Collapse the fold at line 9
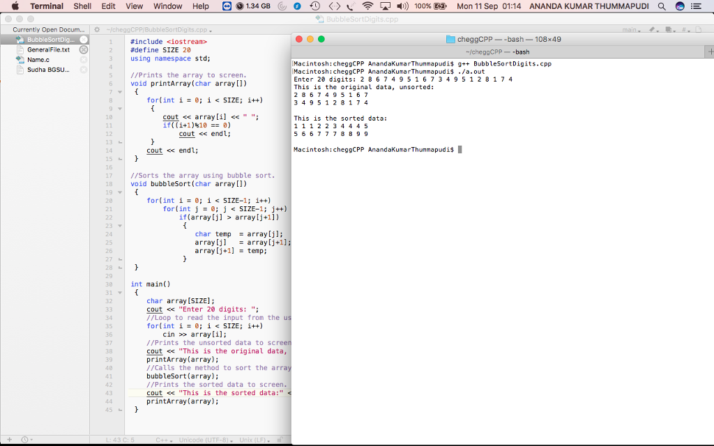The image size is (714, 446). click(x=120, y=109)
